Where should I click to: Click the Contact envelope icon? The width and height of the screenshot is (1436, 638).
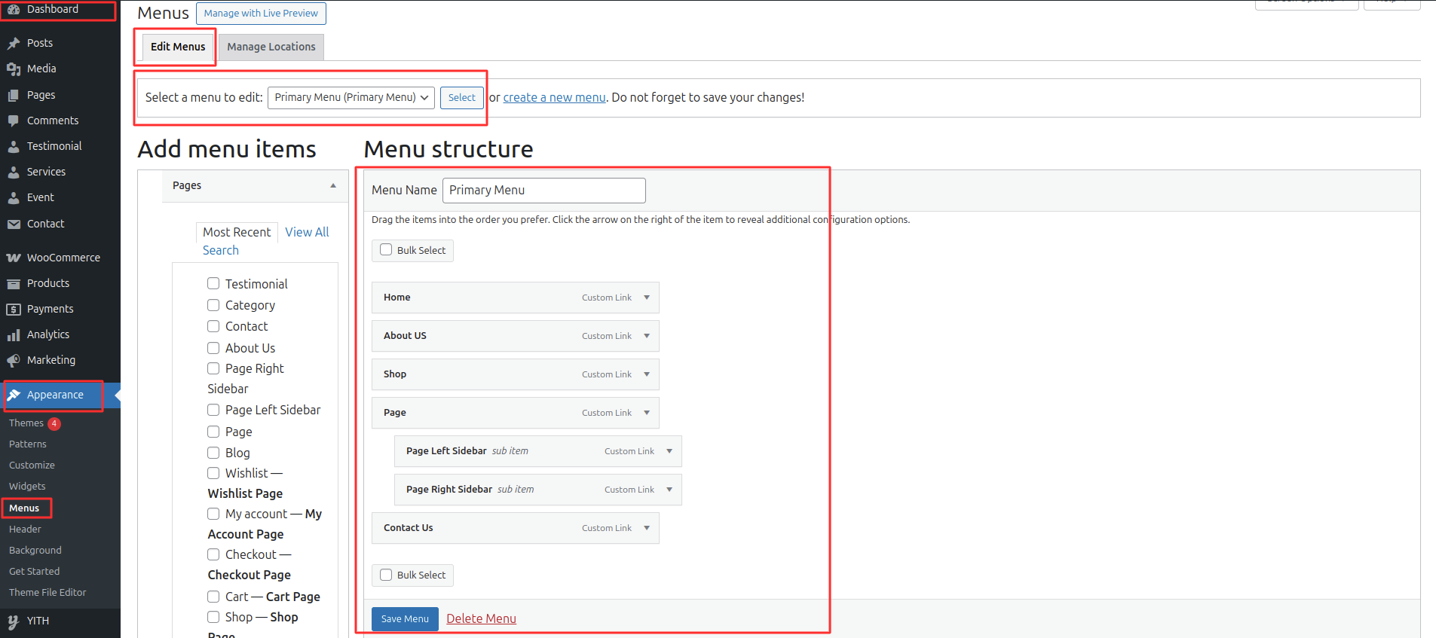coord(14,224)
